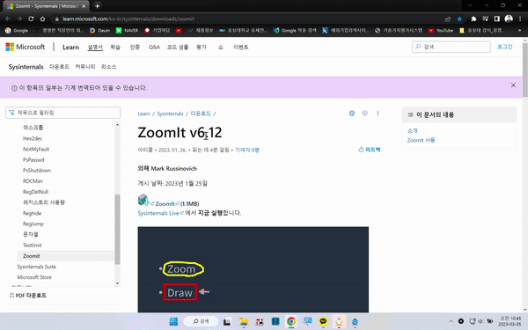Click the language globe icon near breadcrumb
This screenshot has width=528, height=330.
[352, 114]
